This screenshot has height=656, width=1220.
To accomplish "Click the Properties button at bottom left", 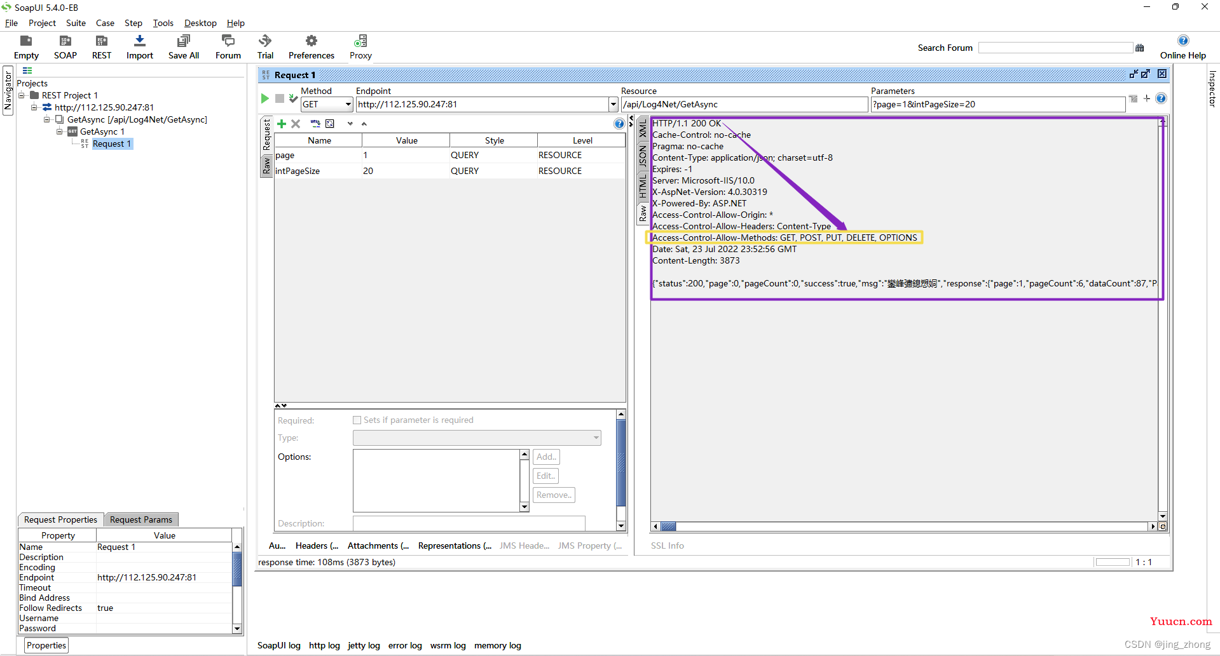I will coord(46,645).
